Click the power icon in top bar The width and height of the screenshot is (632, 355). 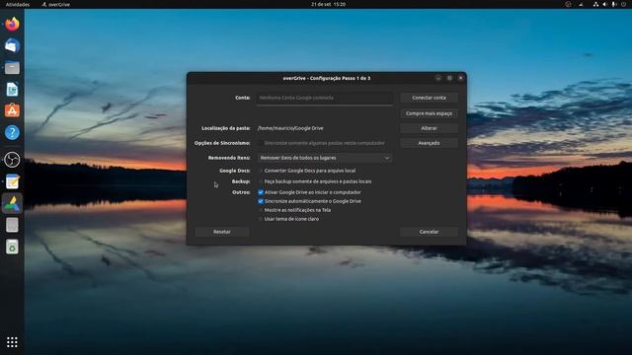point(623,4)
